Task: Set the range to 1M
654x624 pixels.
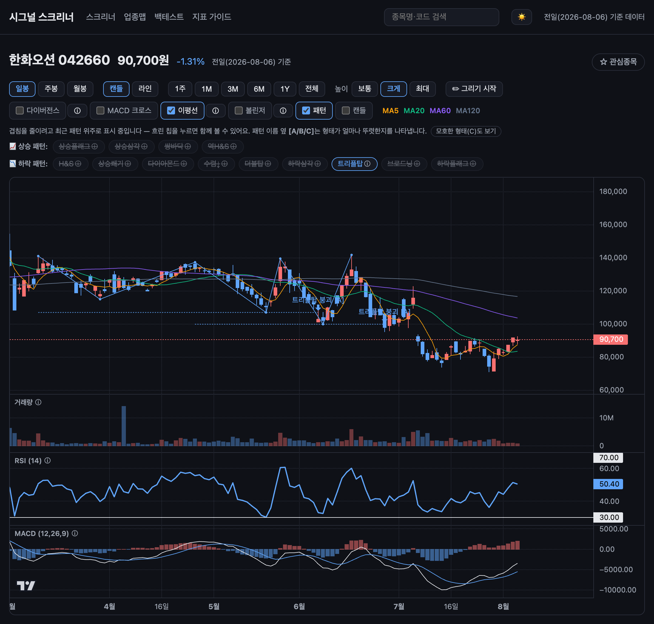Action: point(207,89)
